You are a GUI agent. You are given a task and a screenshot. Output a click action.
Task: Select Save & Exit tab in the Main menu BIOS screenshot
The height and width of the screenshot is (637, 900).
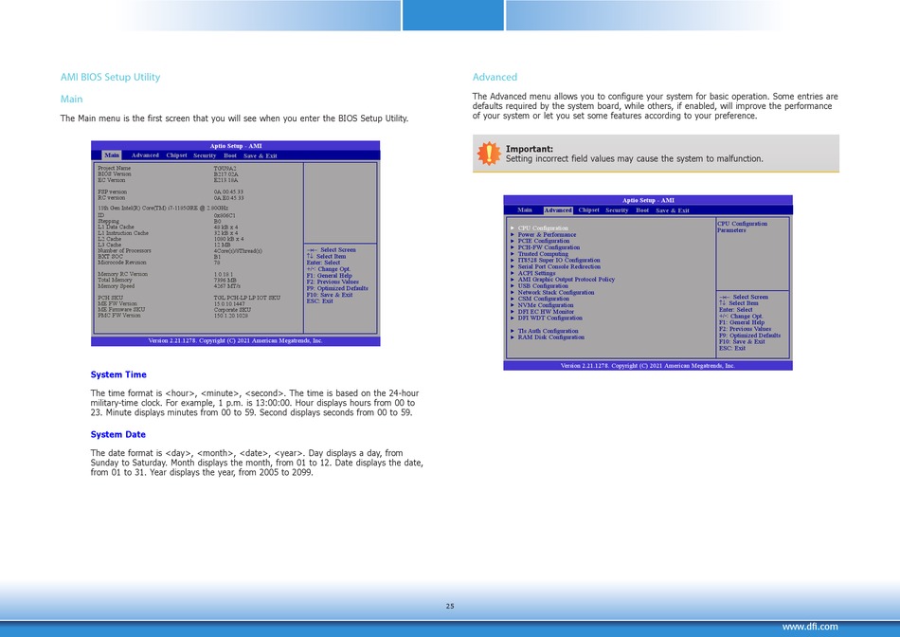260,155
